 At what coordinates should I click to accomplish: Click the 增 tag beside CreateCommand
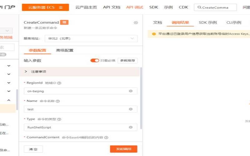[x=64, y=22]
